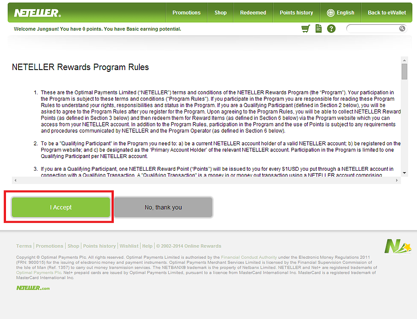Click the I Accept button
The image size is (417, 319).
click(x=61, y=207)
